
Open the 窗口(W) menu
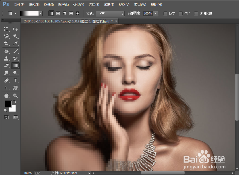click(140, 5)
